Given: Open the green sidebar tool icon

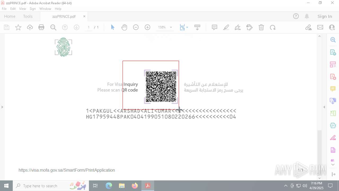Looking at the screenshot, I should click(x=333, y=113).
